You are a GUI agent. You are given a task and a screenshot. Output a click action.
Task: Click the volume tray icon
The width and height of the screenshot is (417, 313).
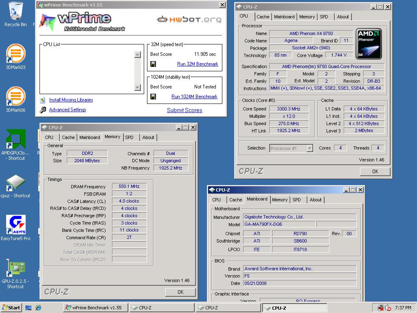coord(388,308)
